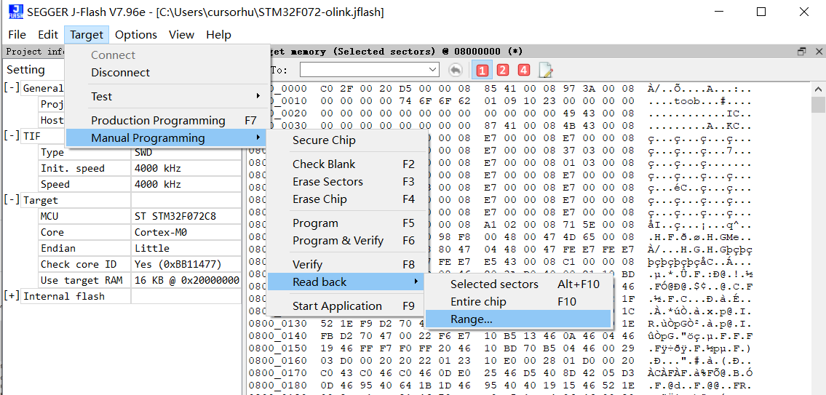Maximize the J-Flash window
Image resolution: width=826 pixels, height=395 pixels.
(761, 12)
